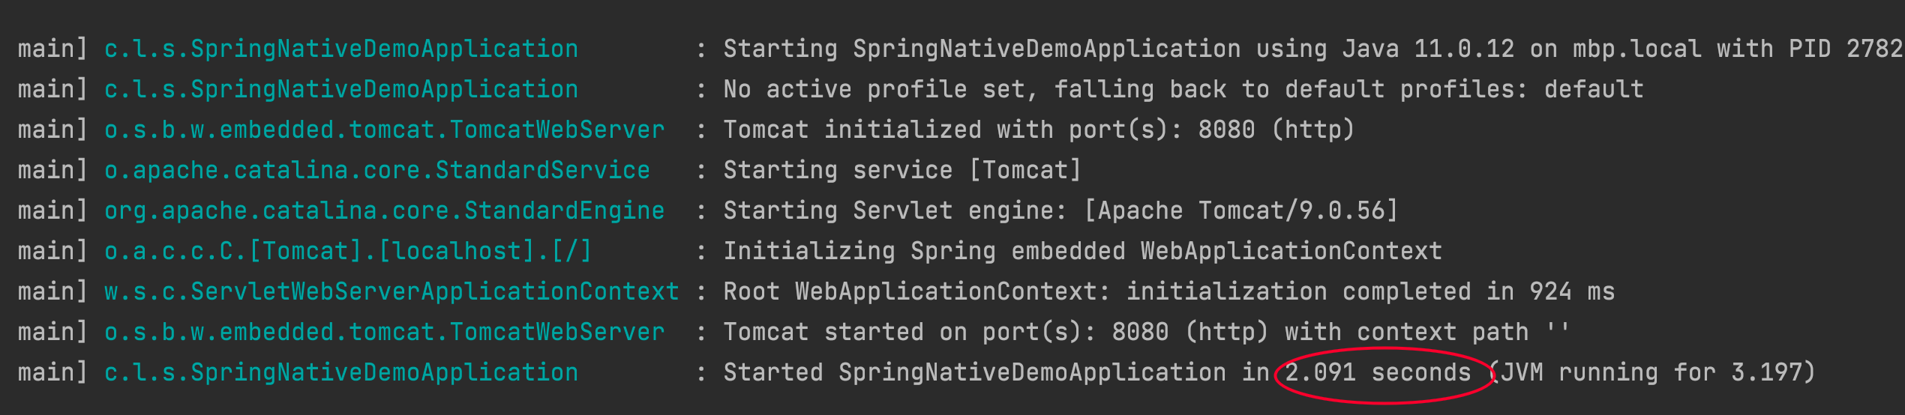1905x415 pixels.
Task: Click o.s.b.w.embedded.tomcat.TomcatWebServer in third line
Action: (x=384, y=130)
